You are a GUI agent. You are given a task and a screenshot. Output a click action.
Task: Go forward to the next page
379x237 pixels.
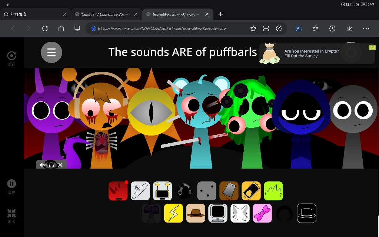click(x=29, y=29)
